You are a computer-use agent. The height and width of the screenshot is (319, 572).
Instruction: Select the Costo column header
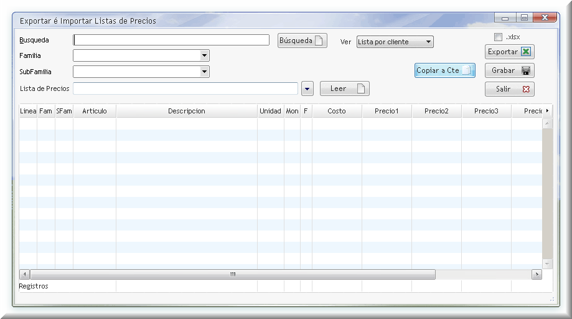click(x=337, y=111)
